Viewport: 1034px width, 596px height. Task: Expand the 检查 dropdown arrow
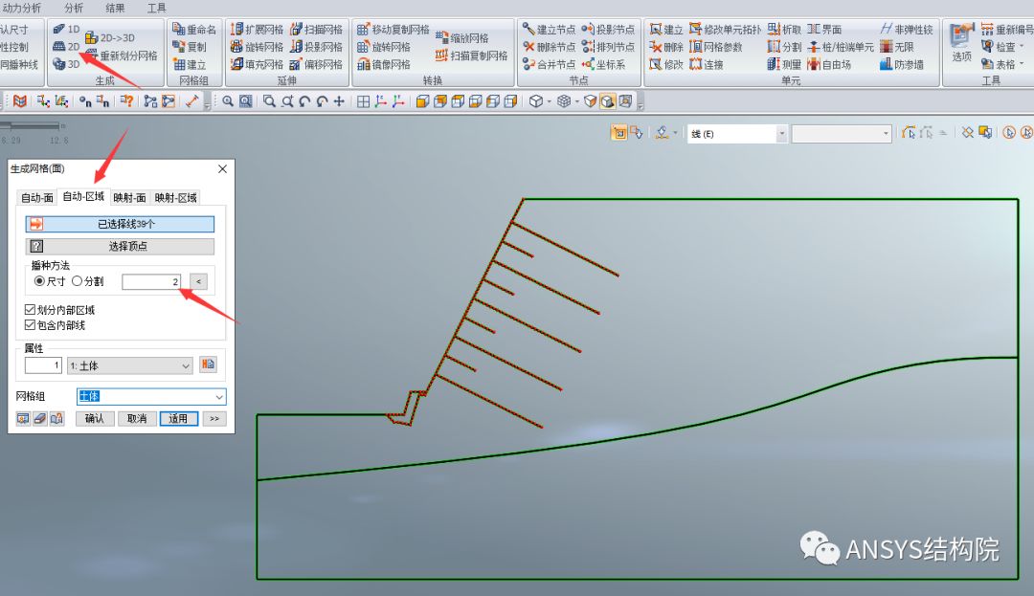coord(1022,47)
